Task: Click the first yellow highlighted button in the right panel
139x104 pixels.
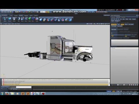Action: [114, 25]
